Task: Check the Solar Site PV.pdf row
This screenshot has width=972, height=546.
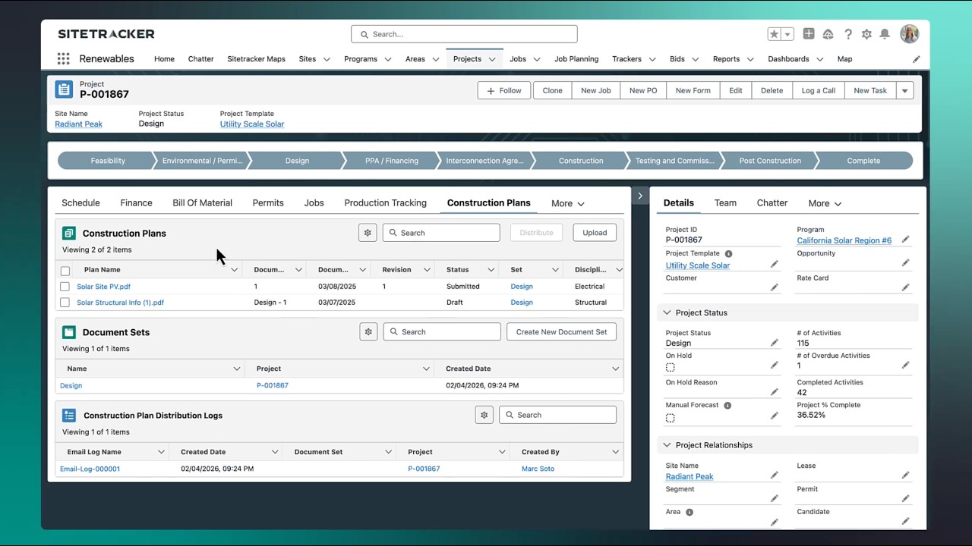Action: 65,287
